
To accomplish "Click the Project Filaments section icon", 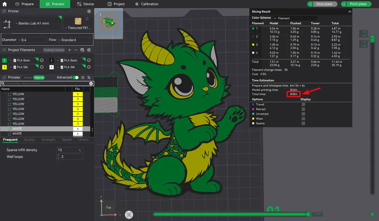I will coord(4,50).
